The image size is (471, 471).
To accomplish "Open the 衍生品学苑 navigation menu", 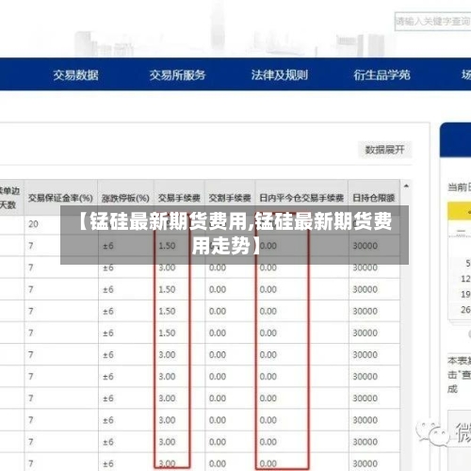I will [x=382, y=75].
